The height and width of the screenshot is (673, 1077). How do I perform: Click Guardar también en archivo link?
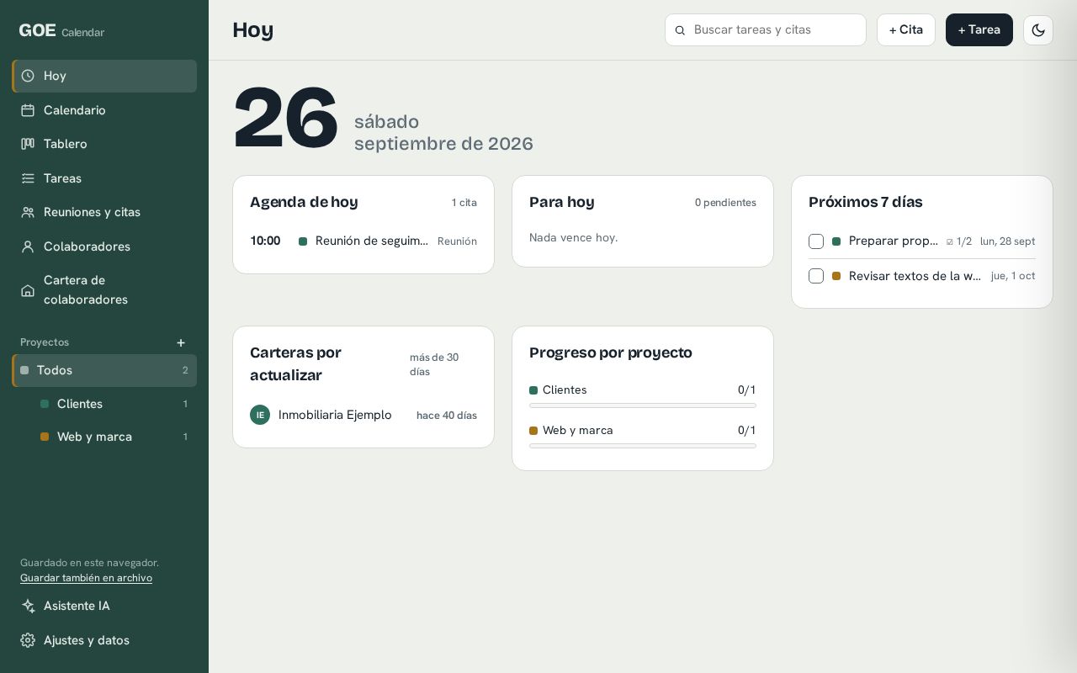coord(86,578)
